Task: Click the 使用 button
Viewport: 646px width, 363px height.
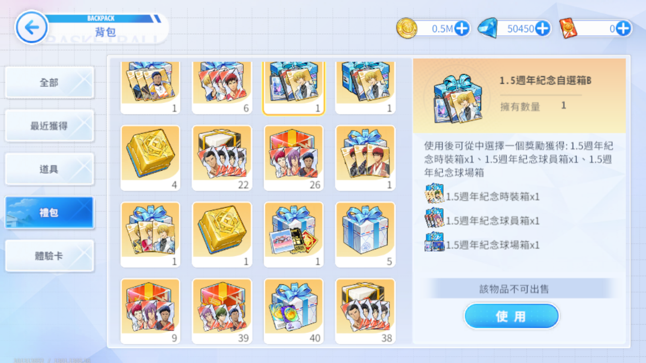Action: 512,317
